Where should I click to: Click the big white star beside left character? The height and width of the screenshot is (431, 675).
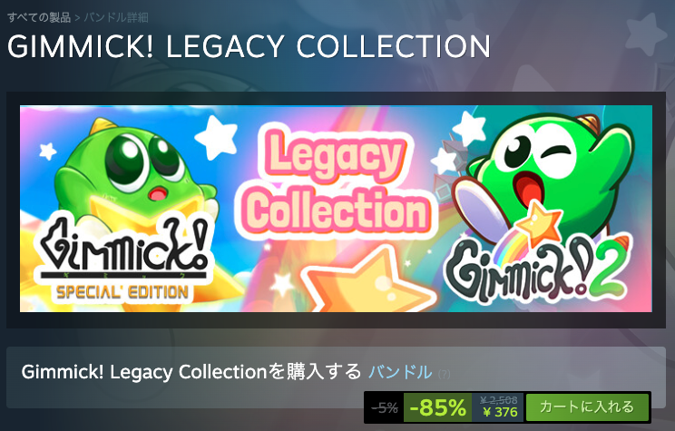coord(217,136)
